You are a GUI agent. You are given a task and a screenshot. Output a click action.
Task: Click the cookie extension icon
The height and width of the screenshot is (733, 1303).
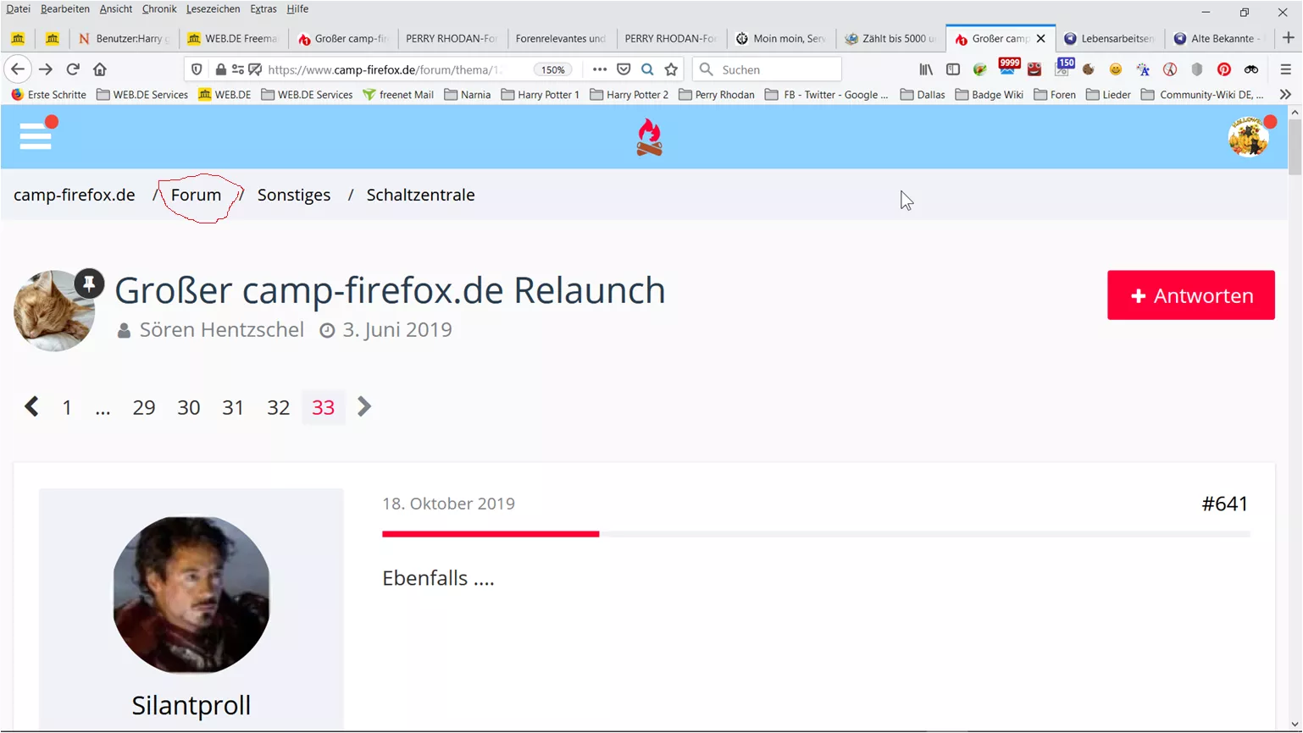(x=1089, y=69)
